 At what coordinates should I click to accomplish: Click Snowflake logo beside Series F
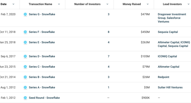(x=25, y=32)
